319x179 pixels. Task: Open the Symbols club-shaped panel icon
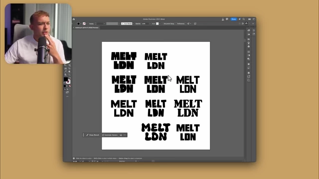(249, 47)
